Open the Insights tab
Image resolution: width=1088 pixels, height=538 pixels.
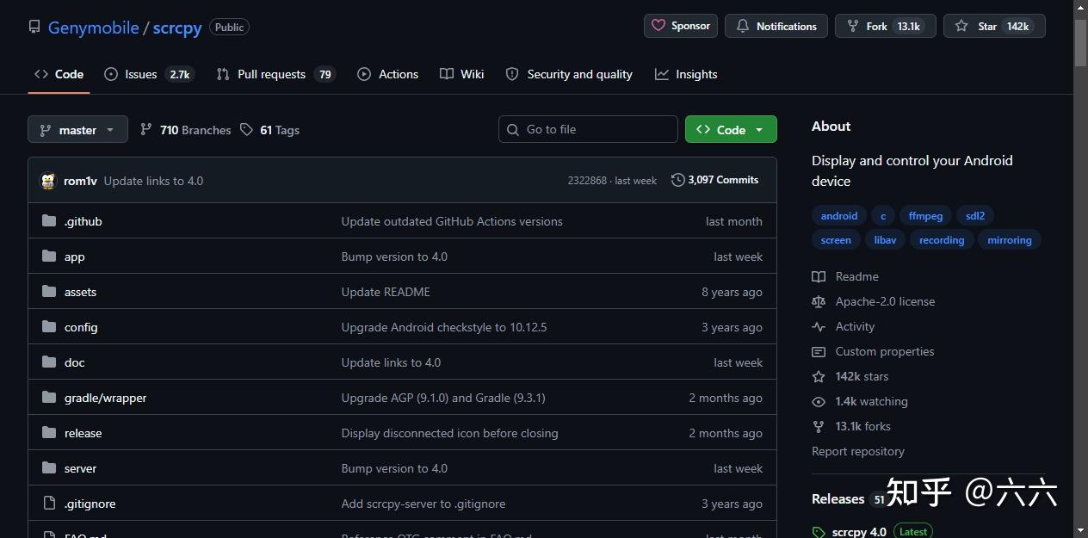coord(686,74)
